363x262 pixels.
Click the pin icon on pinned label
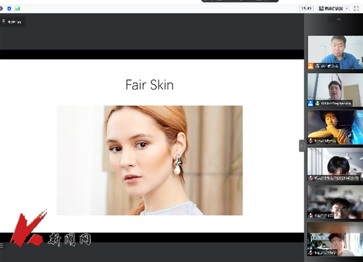[x=3, y=22]
